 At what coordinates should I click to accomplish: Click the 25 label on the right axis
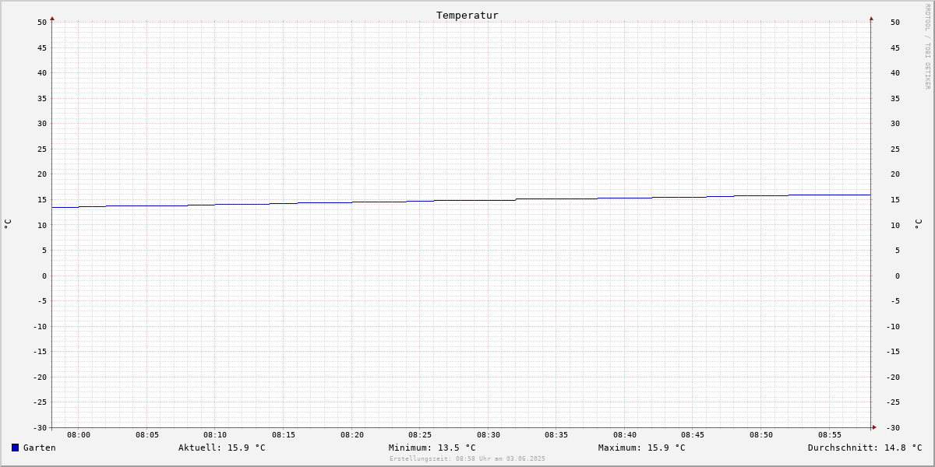[x=895, y=149]
